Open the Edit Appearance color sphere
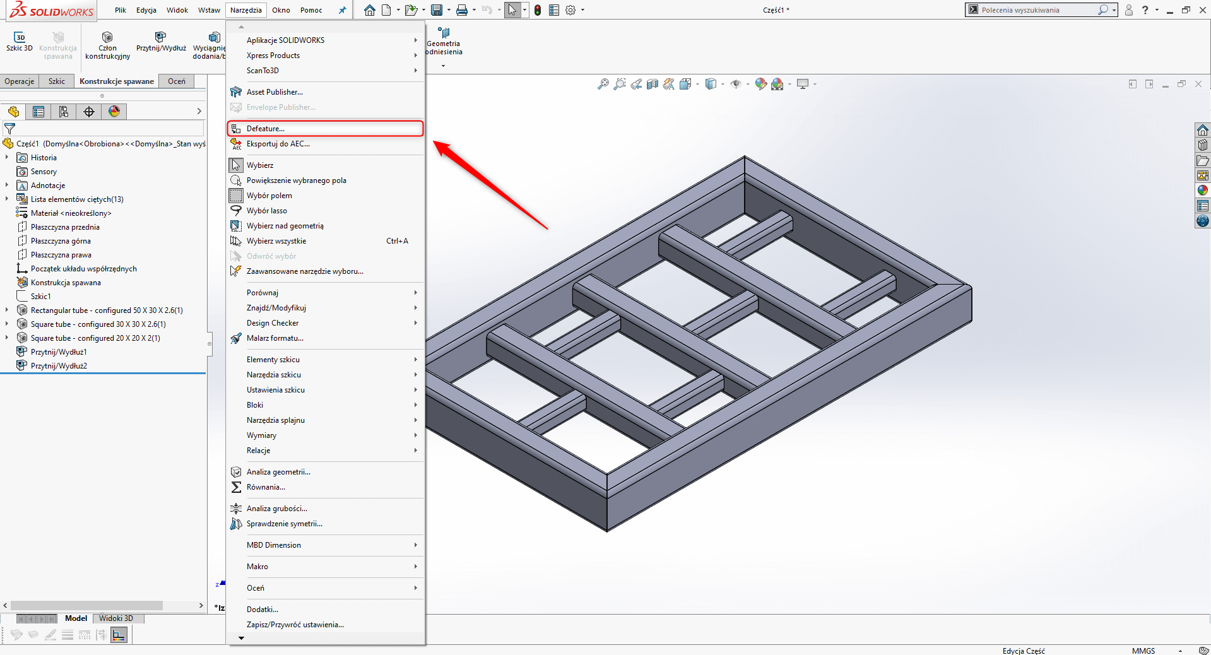 pyautogui.click(x=760, y=84)
